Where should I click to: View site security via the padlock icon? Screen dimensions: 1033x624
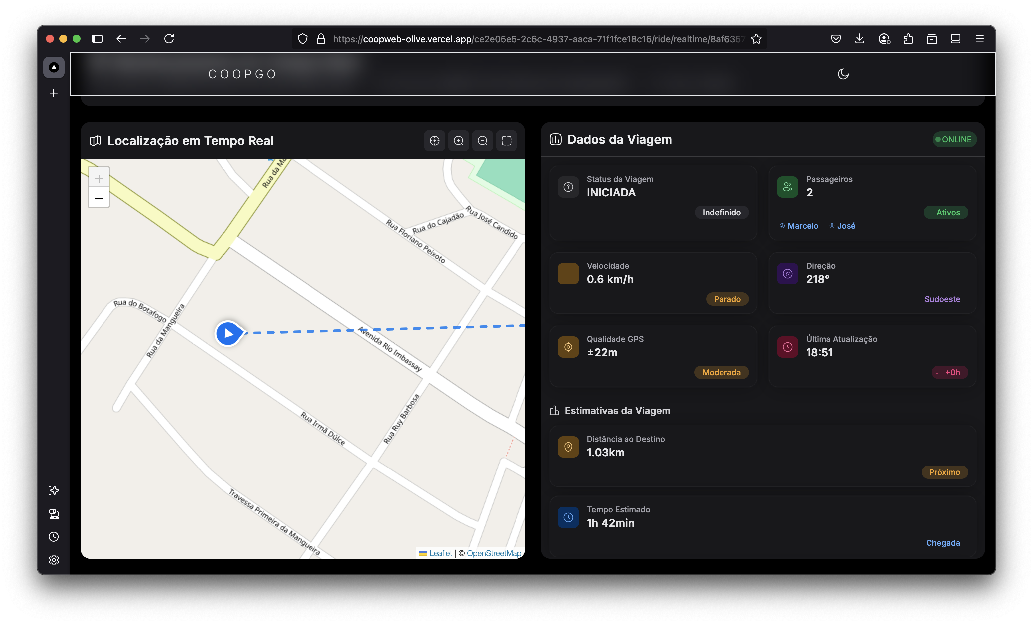click(x=321, y=39)
